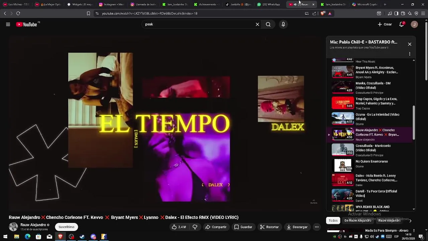Open more actions ellipsis beside Descargar

click(317, 227)
